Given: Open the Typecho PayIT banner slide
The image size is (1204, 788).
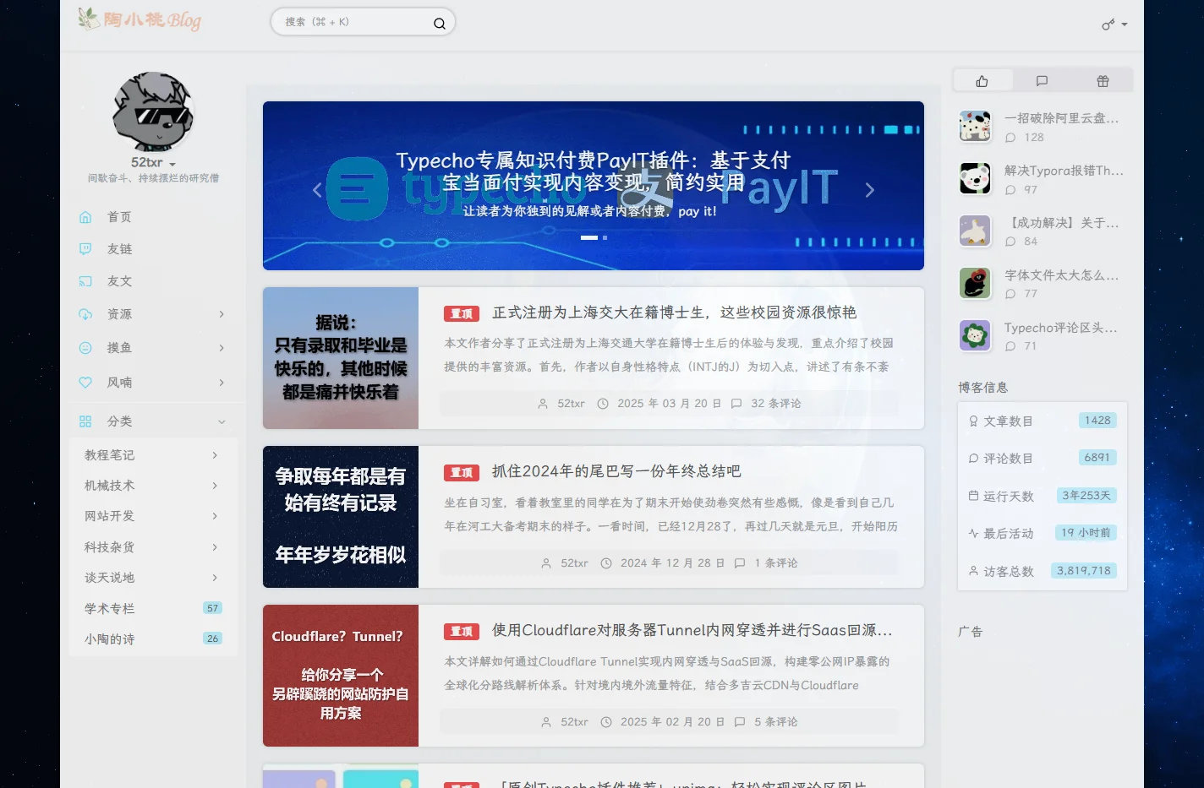Looking at the screenshot, I should tap(594, 186).
